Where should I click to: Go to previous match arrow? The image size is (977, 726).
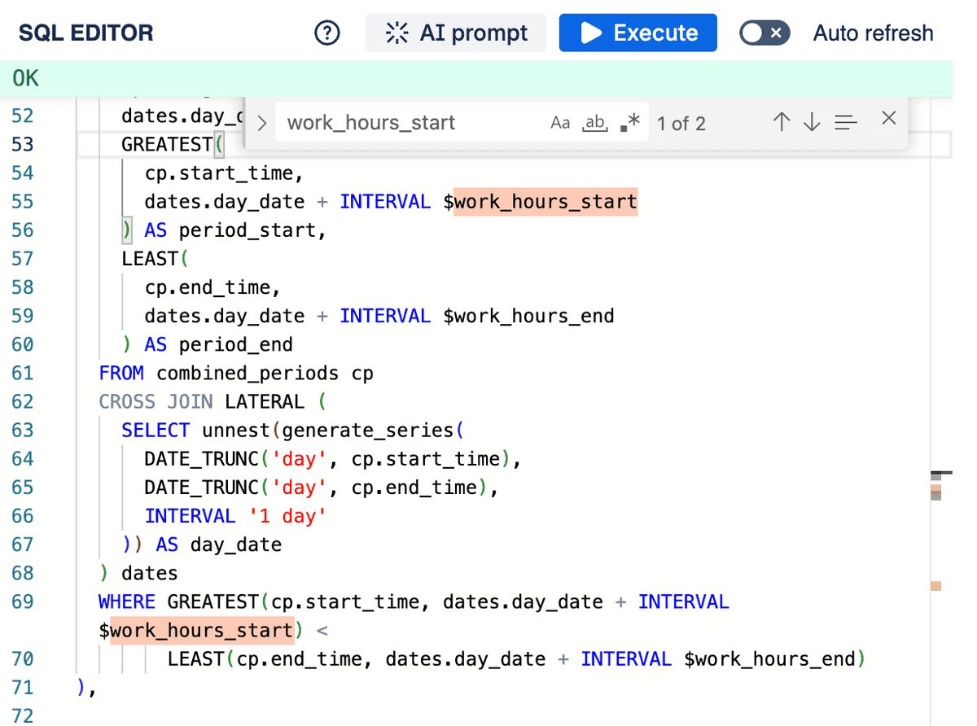[782, 123]
